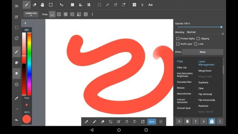This screenshot has width=238, height=134.
Task: Open snap settings three-dot menu
Action: 92,15
